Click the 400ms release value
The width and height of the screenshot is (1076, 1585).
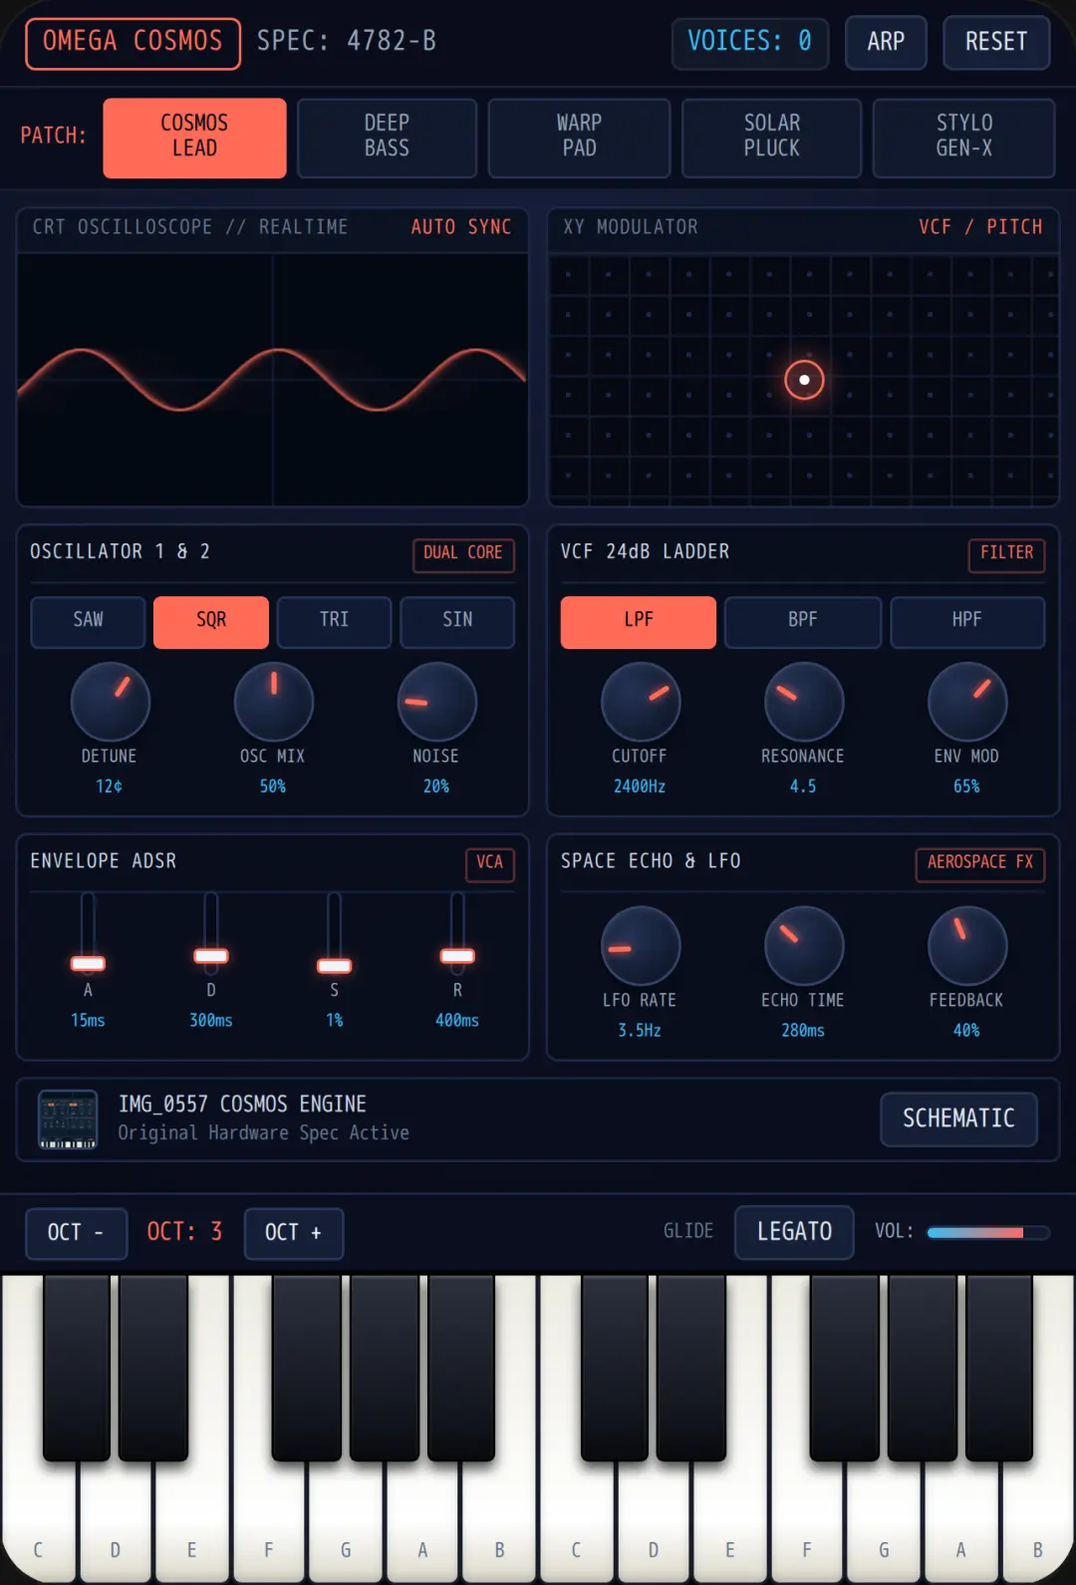click(x=457, y=1021)
